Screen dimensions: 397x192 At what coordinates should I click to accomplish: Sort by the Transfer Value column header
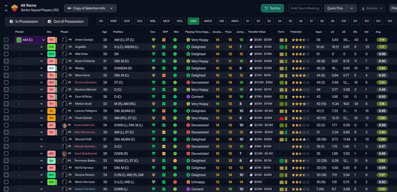tap(256, 32)
